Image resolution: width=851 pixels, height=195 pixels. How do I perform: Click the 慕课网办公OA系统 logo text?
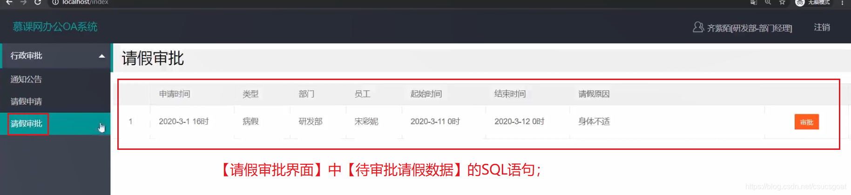tap(55, 27)
